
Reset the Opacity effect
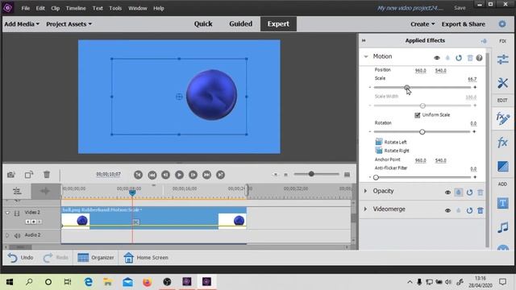[469, 193]
